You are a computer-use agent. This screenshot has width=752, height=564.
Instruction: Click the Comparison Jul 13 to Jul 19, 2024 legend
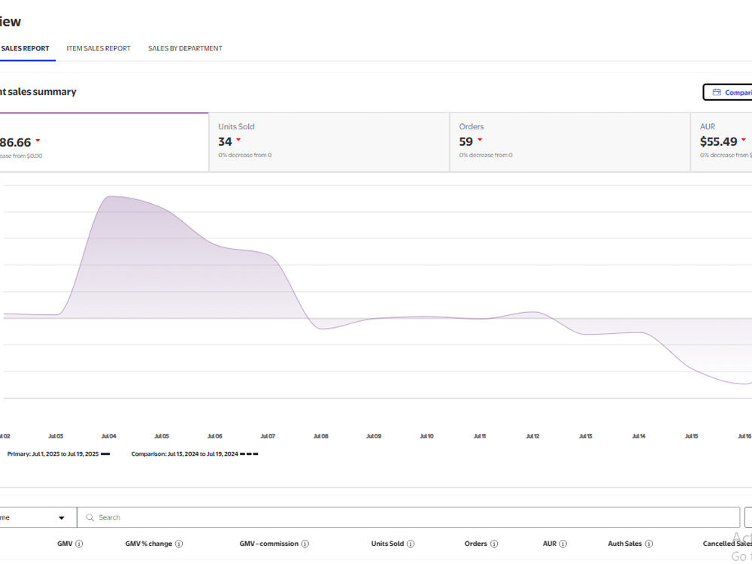click(195, 453)
